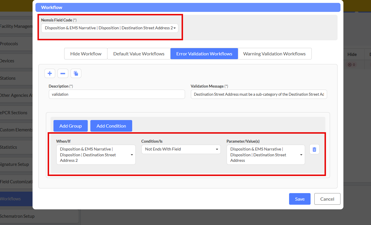This screenshot has height=225, width=371.
Task: Expand the Parameter/Value(s) dropdown
Action: pyautogui.click(x=266, y=155)
